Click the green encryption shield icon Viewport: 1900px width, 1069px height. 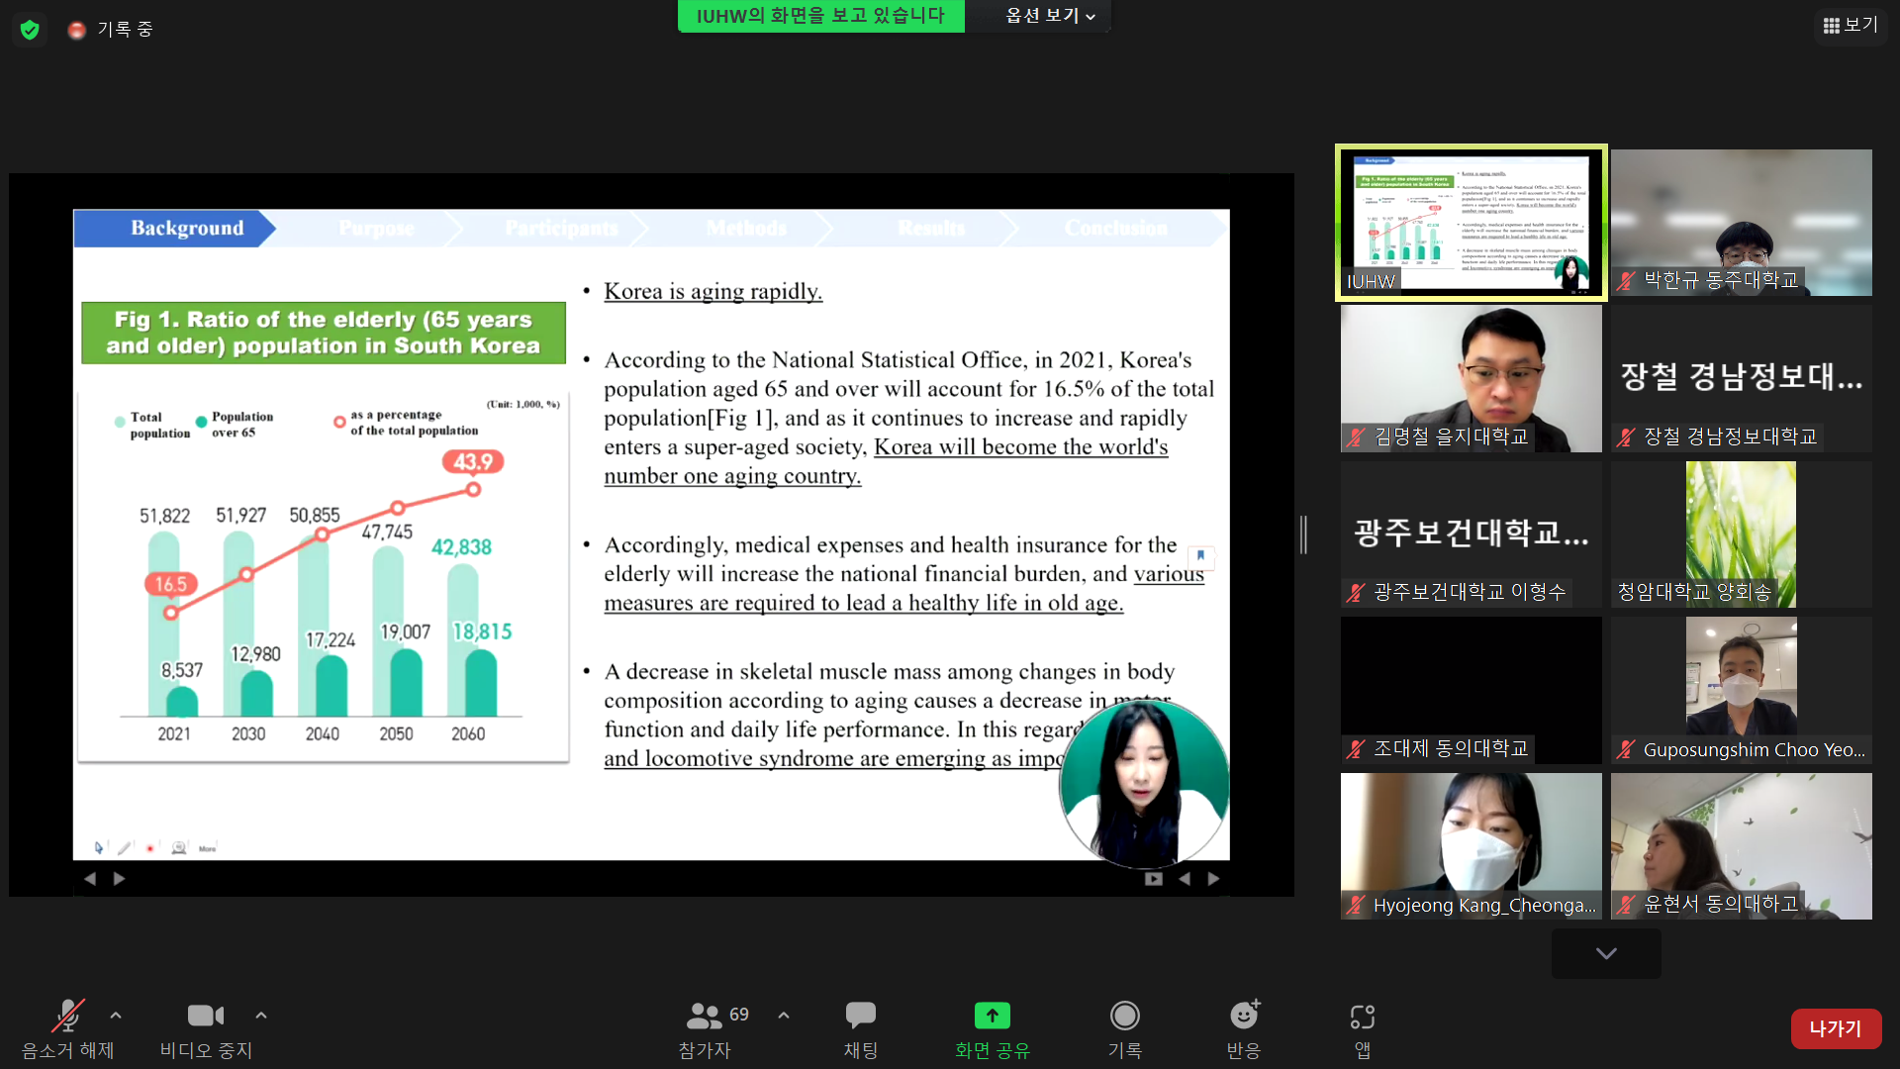coord(30,30)
